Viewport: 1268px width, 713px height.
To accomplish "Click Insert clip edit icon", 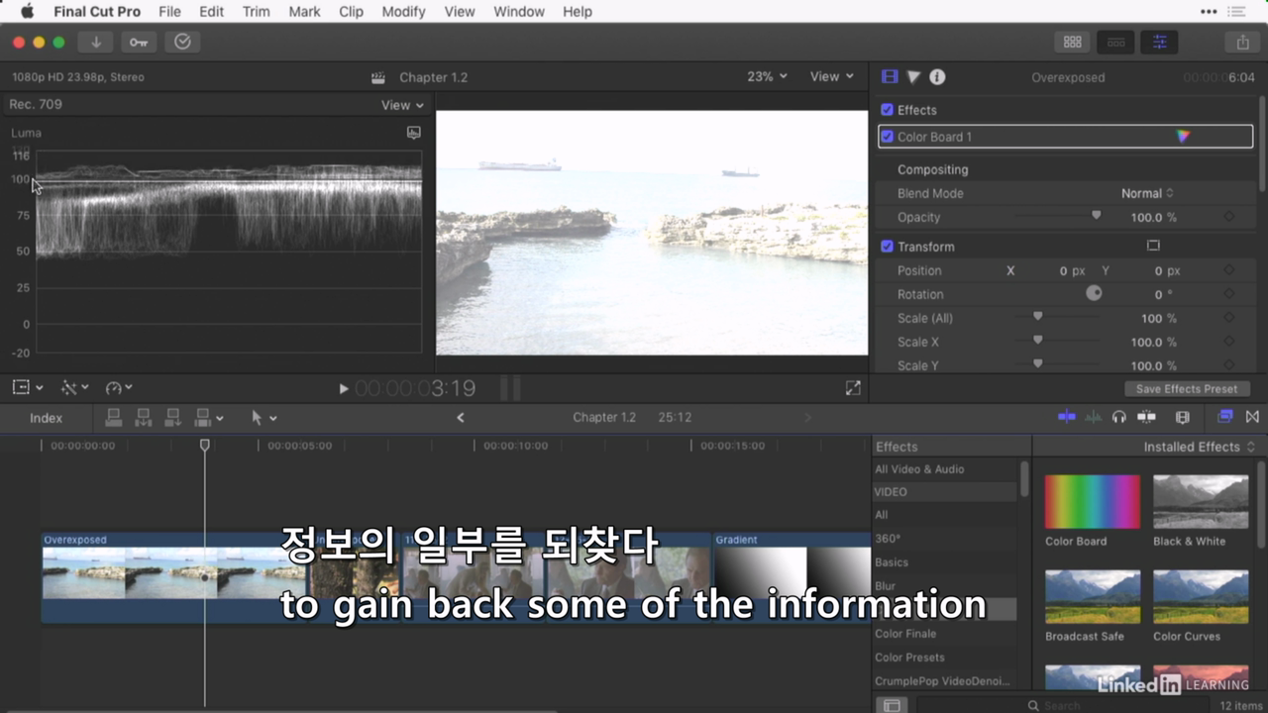I will point(143,418).
